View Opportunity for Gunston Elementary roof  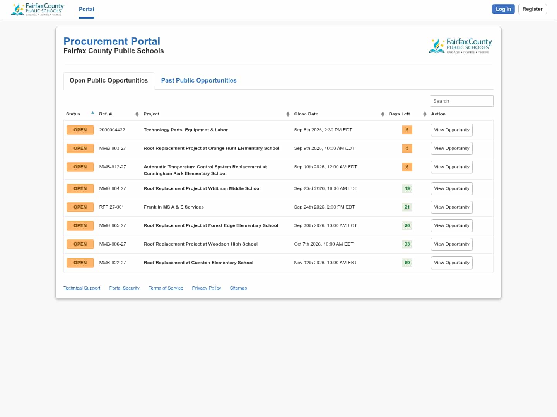(x=452, y=263)
